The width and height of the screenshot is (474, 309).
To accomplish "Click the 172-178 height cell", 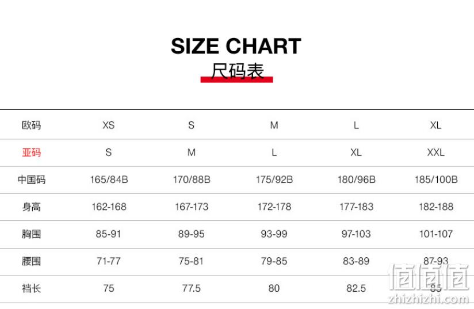I will click(274, 207).
